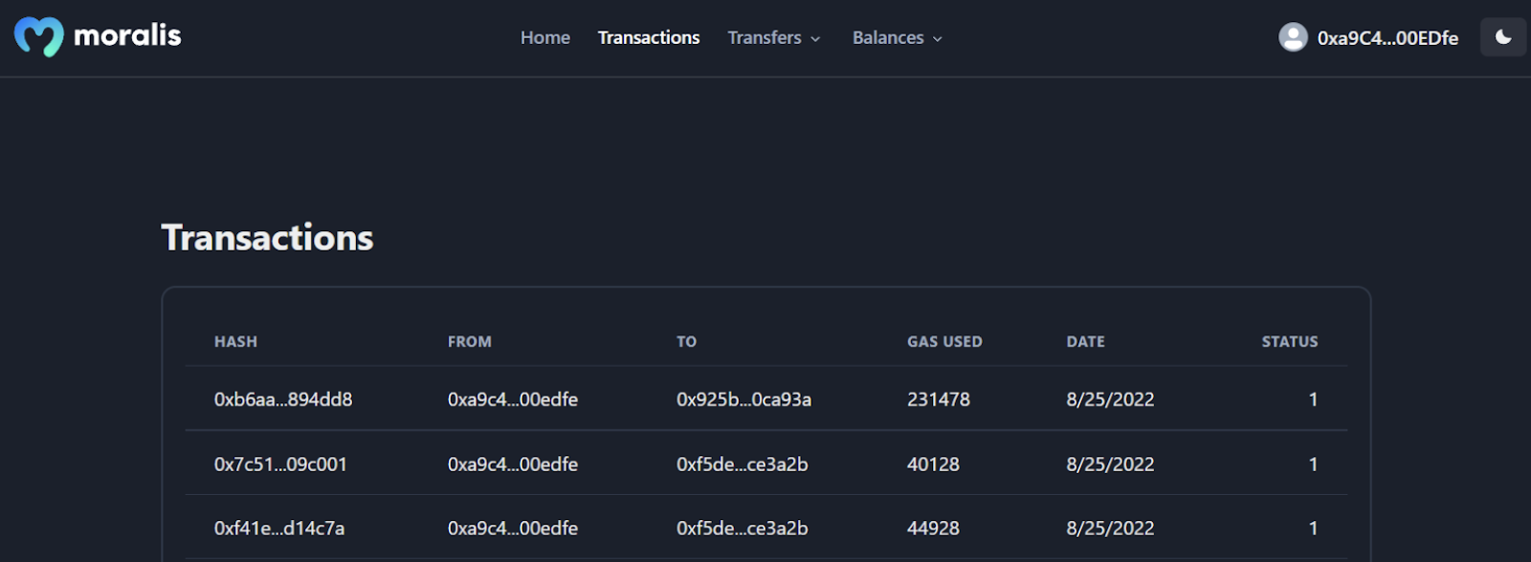Select the Transactions nav item

pyautogui.click(x=649, y=37)
